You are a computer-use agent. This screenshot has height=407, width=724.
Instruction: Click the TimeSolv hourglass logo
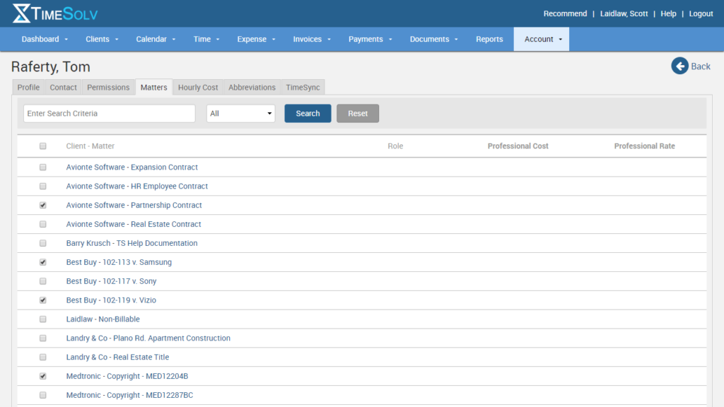[21, 13]
